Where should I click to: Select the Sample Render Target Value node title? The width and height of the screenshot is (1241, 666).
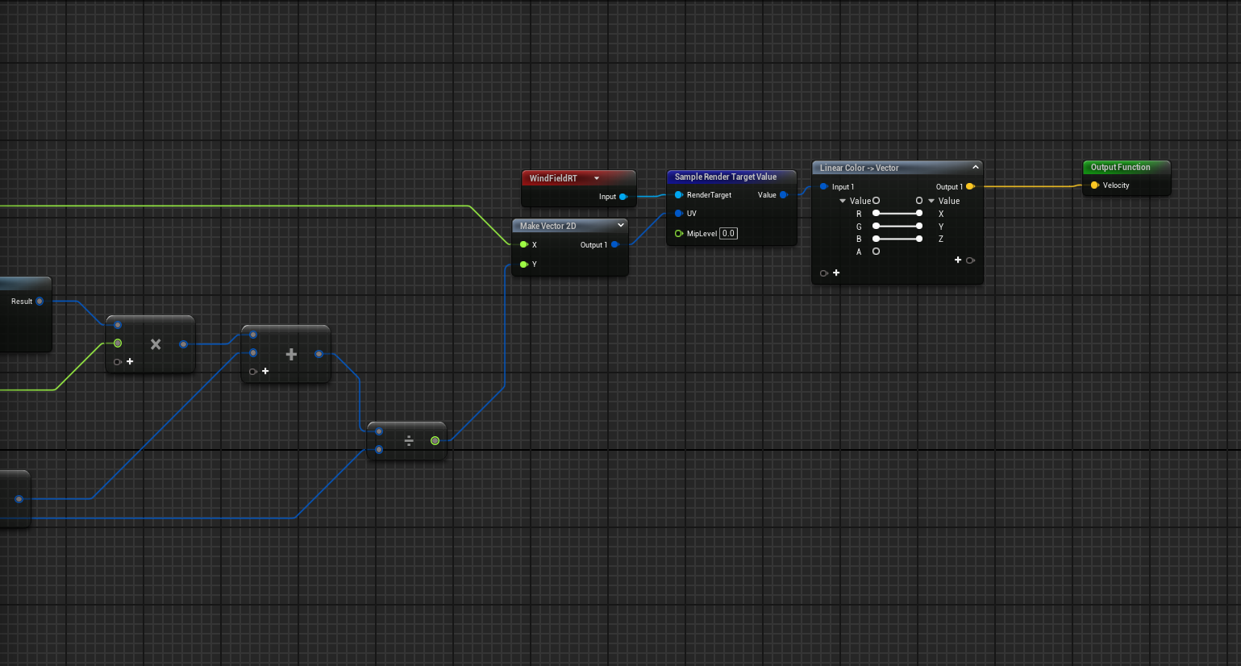click(x=725, y=177)
